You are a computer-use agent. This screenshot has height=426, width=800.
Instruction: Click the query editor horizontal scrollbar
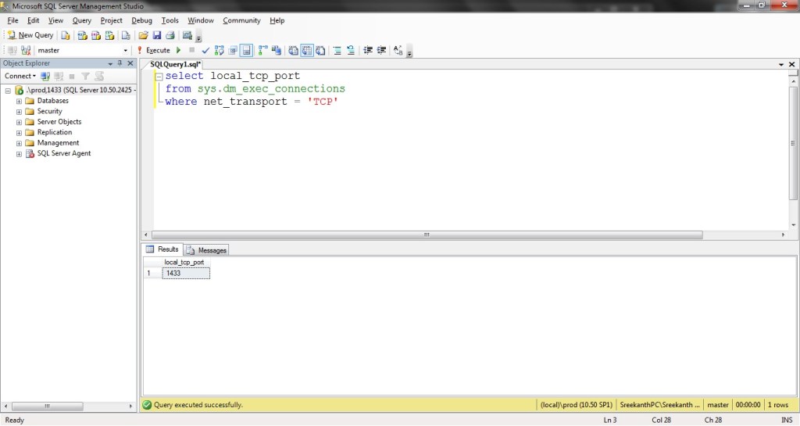[x=427, y=234]
